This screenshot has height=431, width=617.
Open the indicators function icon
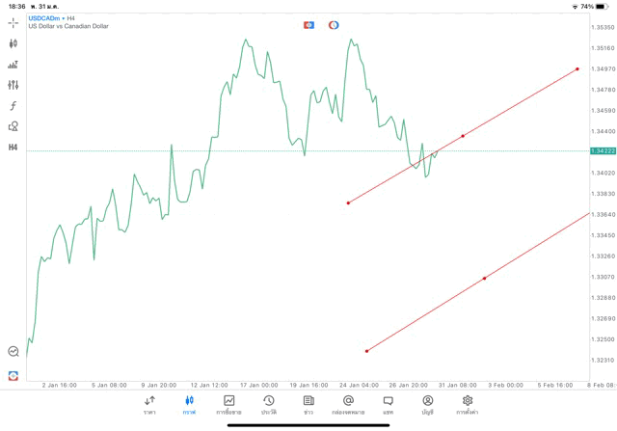point(13,106)
